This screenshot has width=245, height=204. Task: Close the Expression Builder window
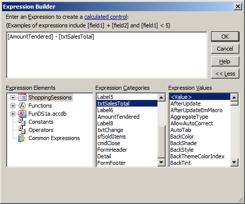tap(238, 7)
